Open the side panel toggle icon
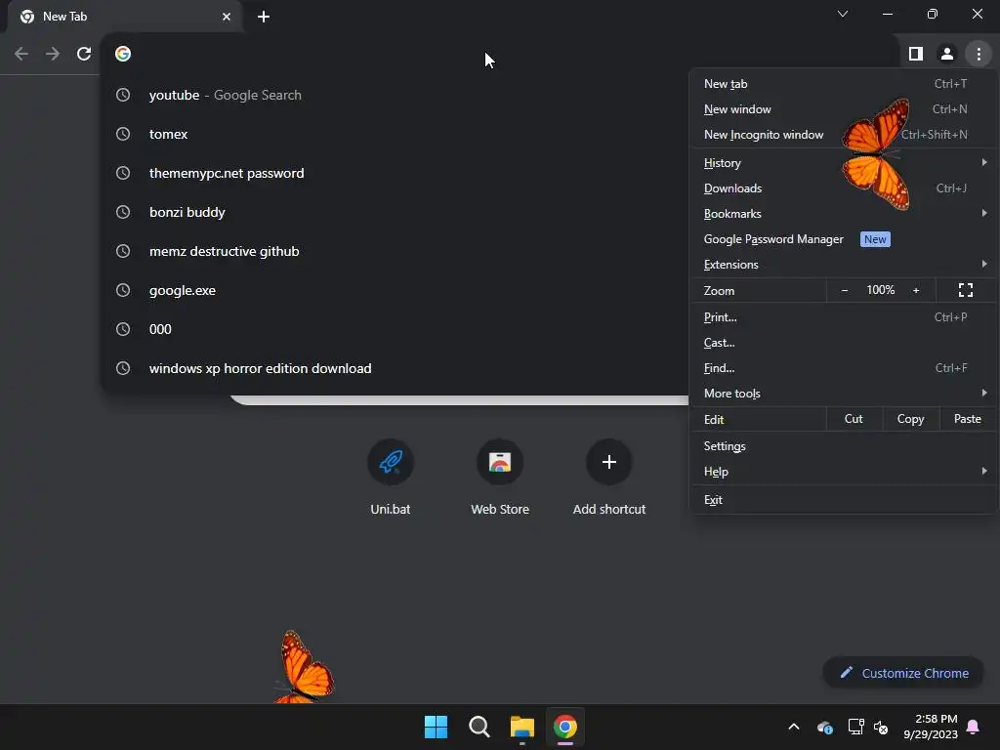1000x750 pixels. (x=916, y=54)
